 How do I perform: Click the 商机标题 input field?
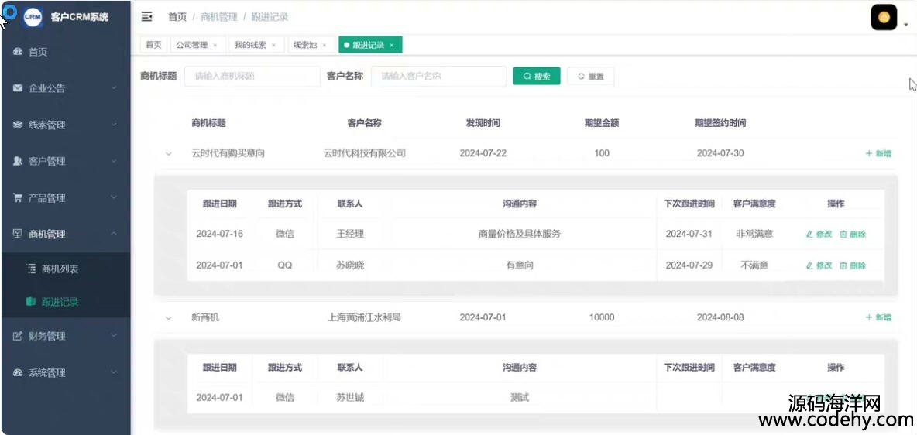[x=252, y=76]
